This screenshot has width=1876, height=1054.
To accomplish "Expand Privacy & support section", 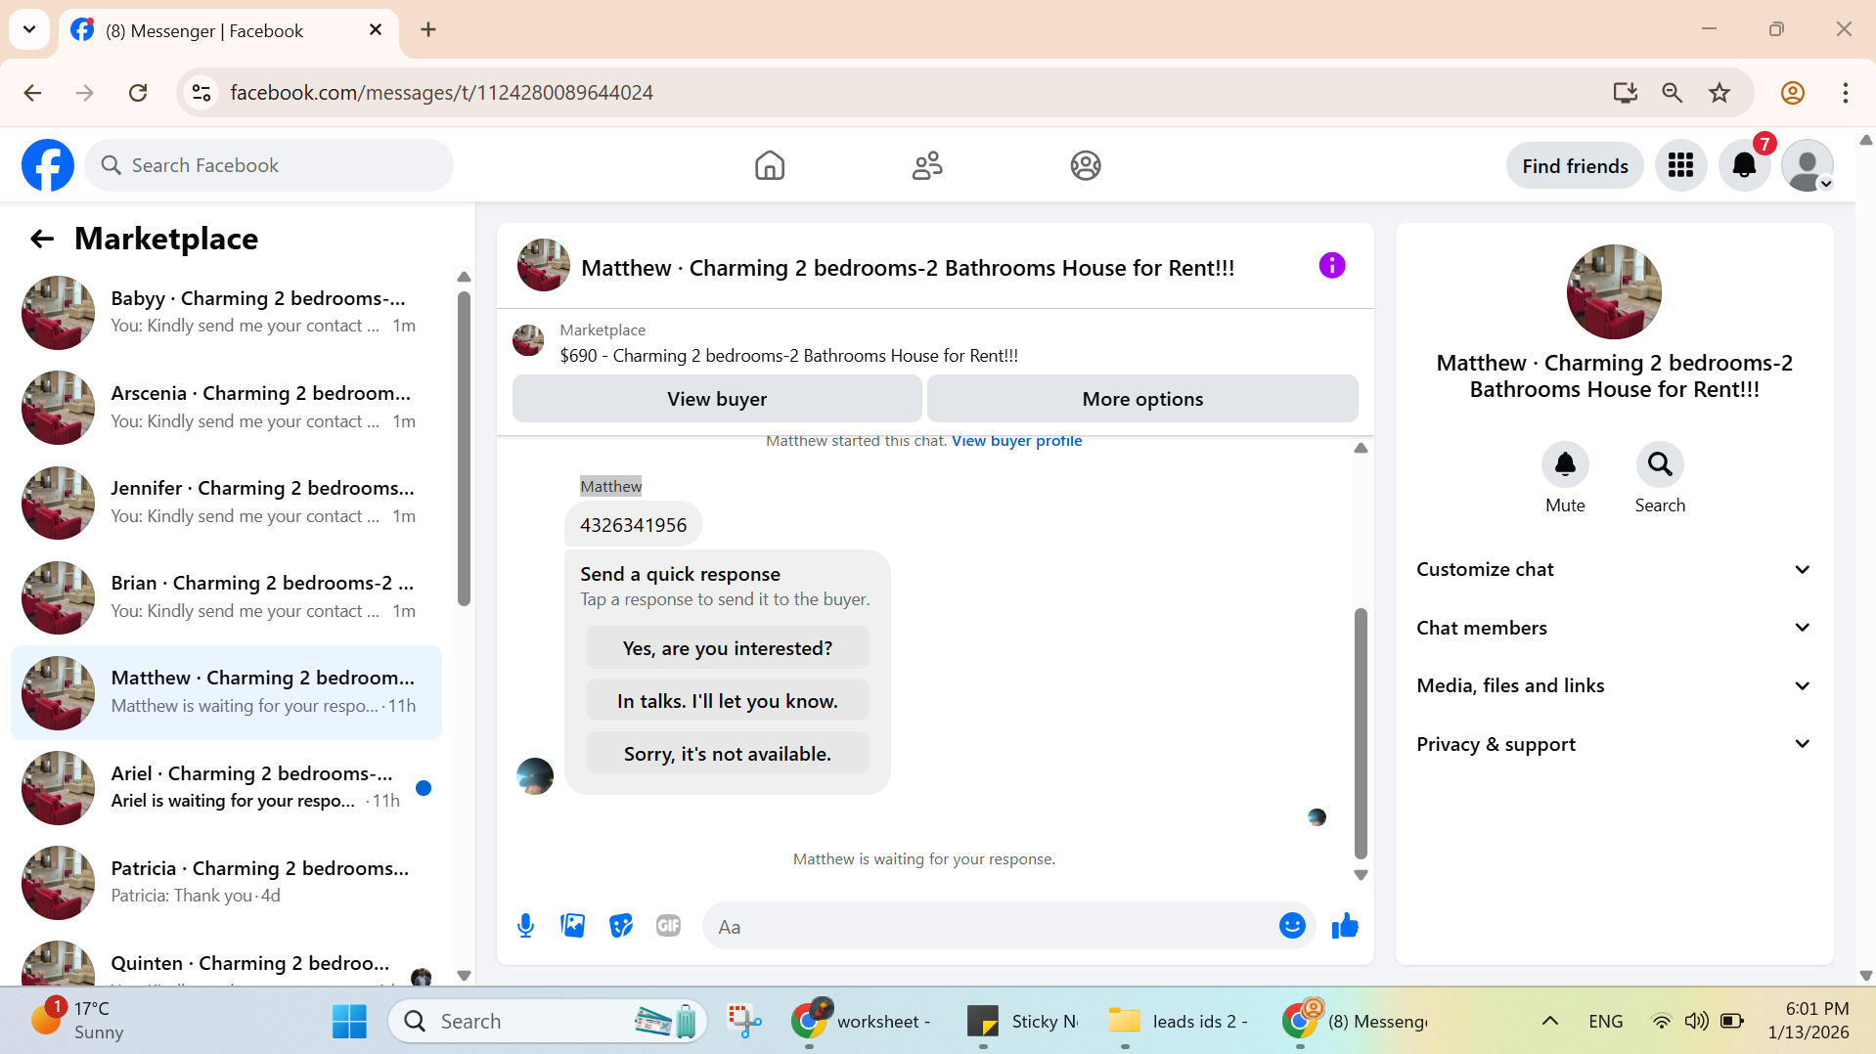I will tap(1614, 744).
